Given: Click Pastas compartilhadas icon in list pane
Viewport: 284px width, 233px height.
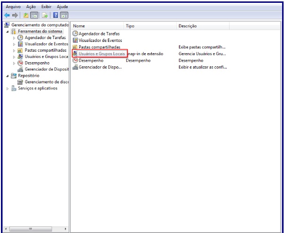Looking at the screenshot, I should (75, 47).
